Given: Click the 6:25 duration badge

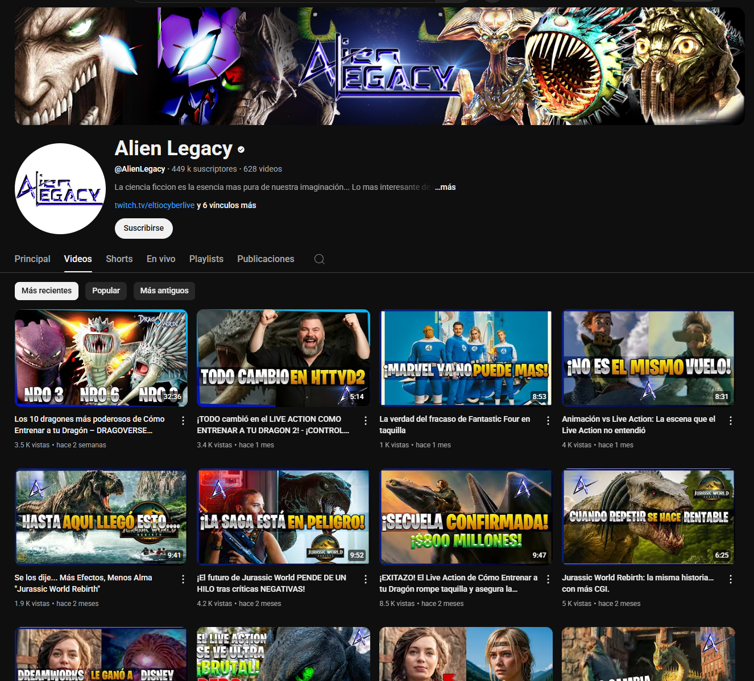Looking at the screenshot, I should 722,555.
